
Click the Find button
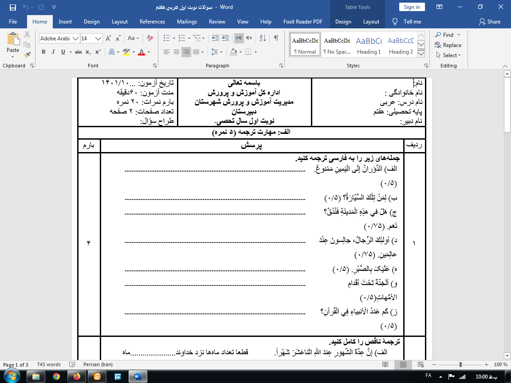coord(444,35)
